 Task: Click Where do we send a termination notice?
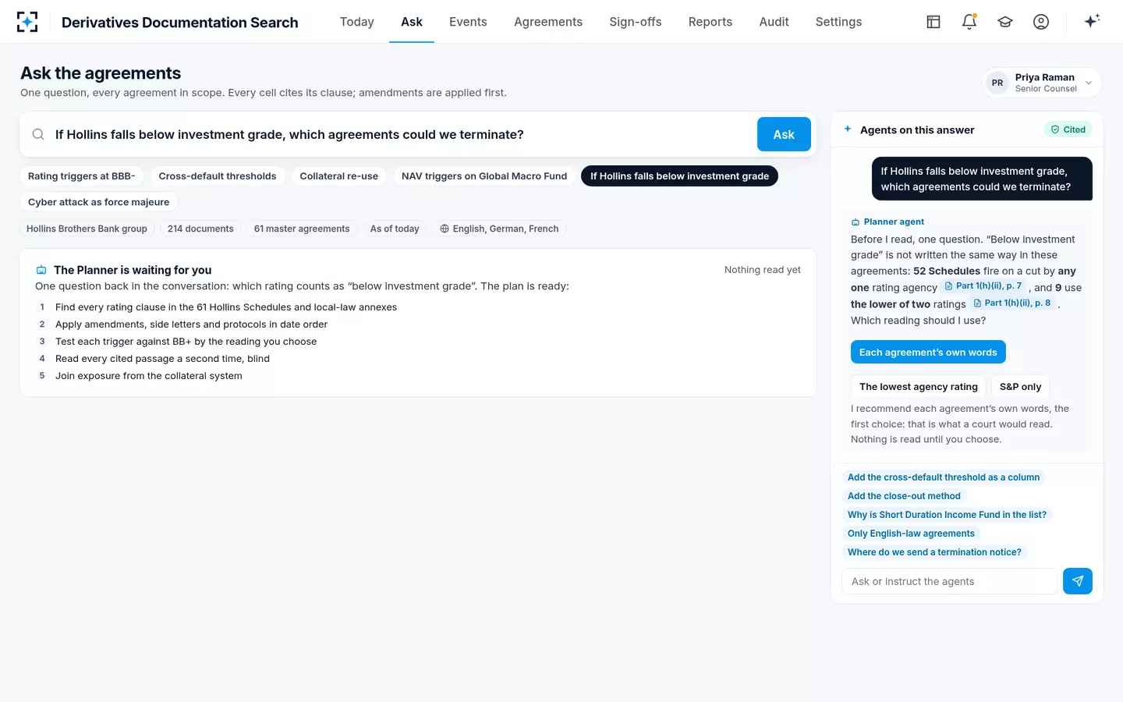click(934, 552)
